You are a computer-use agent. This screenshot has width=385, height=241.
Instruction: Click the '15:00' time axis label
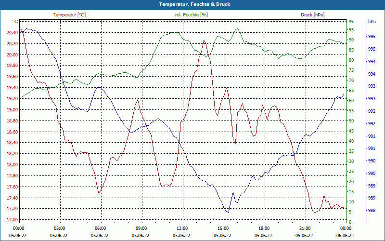pos(223,228)
